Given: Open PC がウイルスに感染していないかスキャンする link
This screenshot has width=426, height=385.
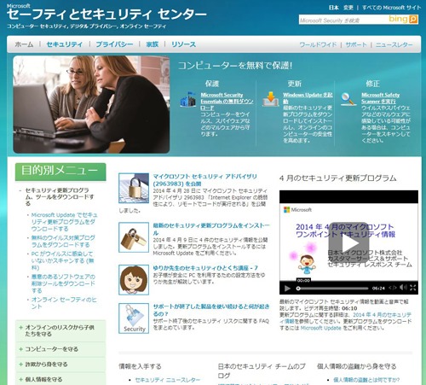Looking at the screenshot, I should pos(62,260).
